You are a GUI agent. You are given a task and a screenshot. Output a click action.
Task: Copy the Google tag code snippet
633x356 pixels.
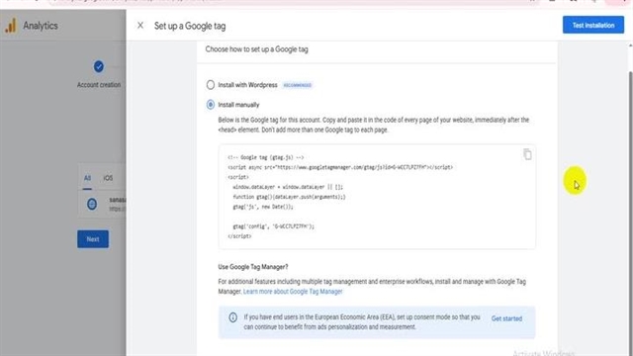click(x=527, y=154)
